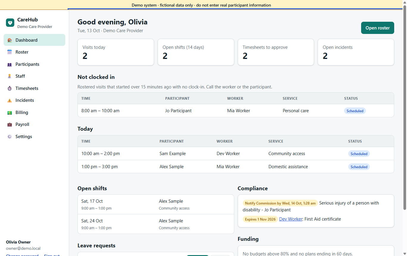This screenshot has height=256, width=407.
Task: Click the Settings gear icon
Action: pyautogui.click(x=10, y=137)
